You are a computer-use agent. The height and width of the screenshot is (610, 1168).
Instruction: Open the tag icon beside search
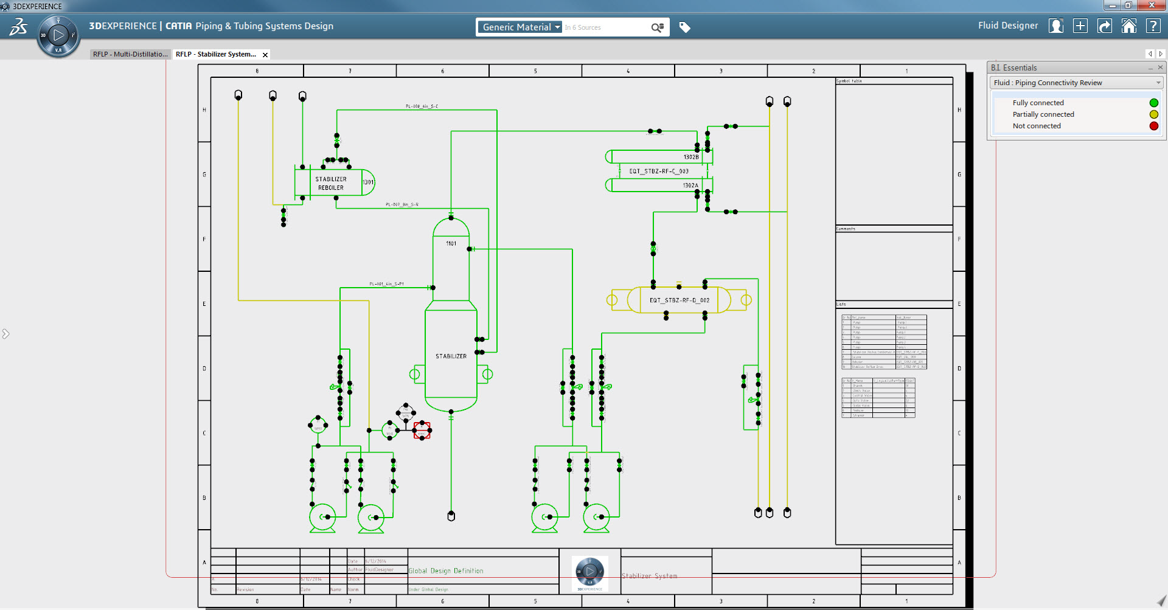[684, 27]
